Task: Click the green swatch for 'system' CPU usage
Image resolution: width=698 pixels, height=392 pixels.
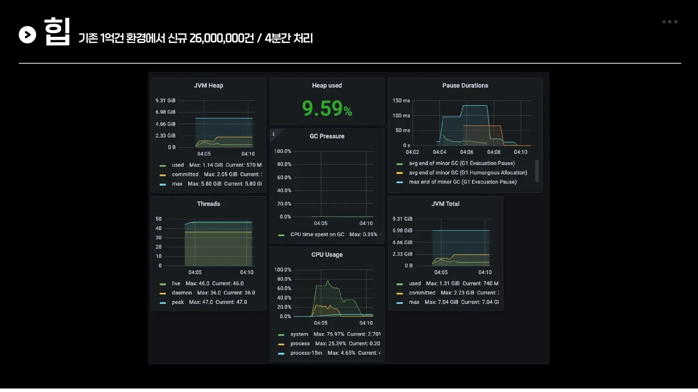Action: point(281,335)
